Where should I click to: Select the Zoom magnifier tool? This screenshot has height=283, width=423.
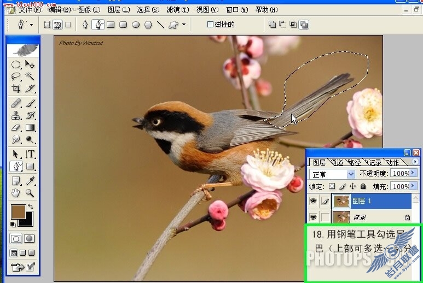pyautogui.click(x=30, y=193)
